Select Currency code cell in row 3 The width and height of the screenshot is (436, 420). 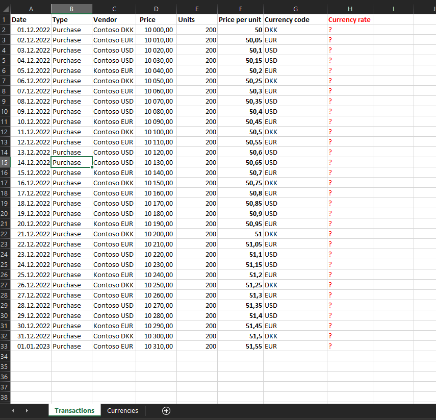[x=295, y=40]
